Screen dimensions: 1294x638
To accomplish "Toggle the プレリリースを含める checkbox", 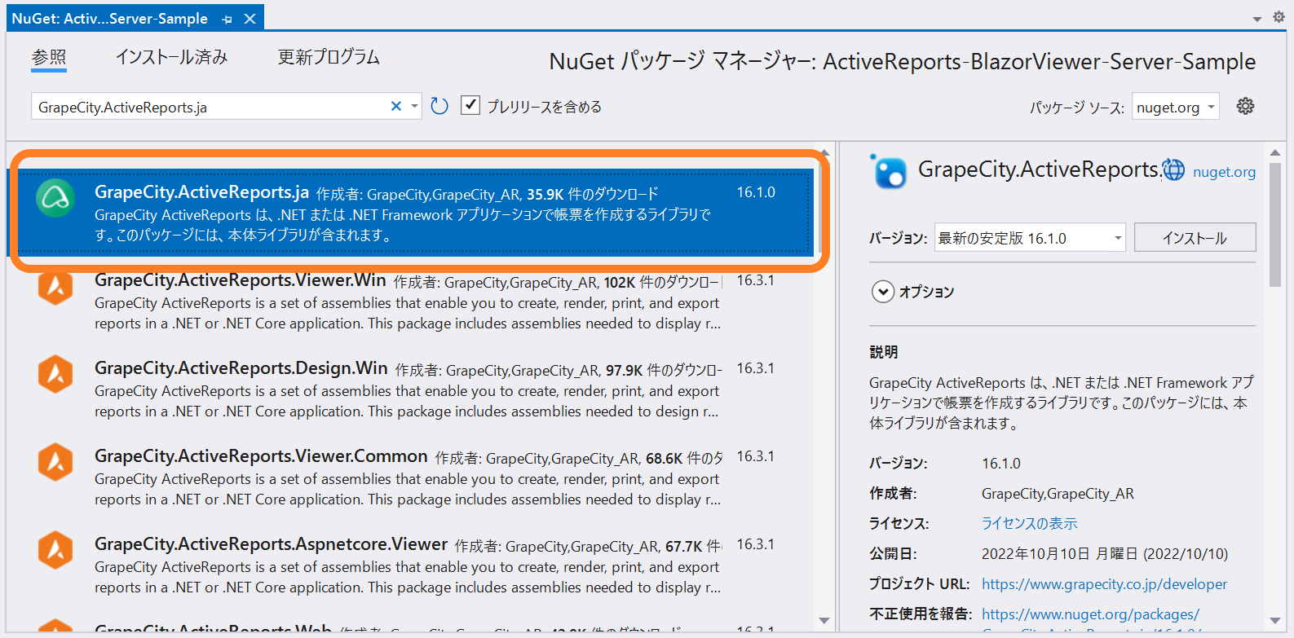I will (x=470, y=105).
